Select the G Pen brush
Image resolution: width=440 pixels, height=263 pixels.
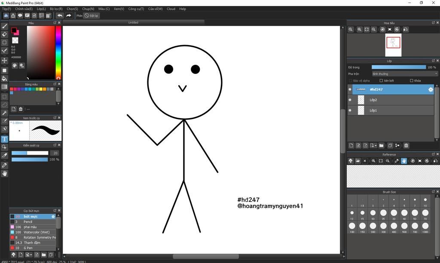(33, 248)
